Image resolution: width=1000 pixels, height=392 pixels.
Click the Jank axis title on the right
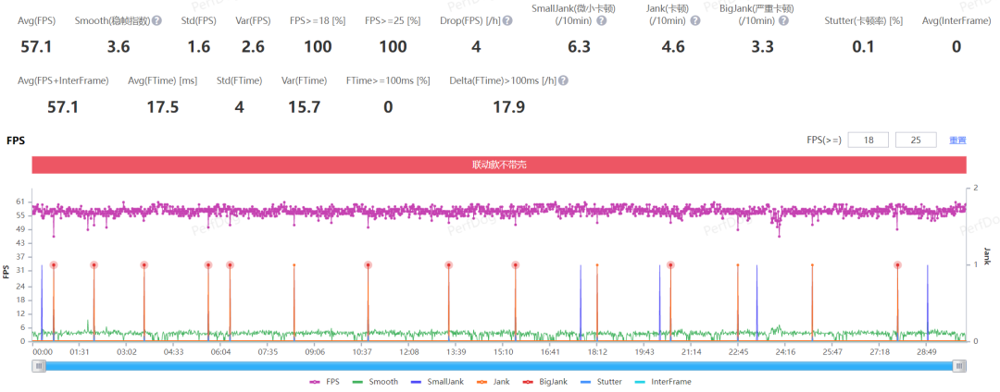point(987,256)
